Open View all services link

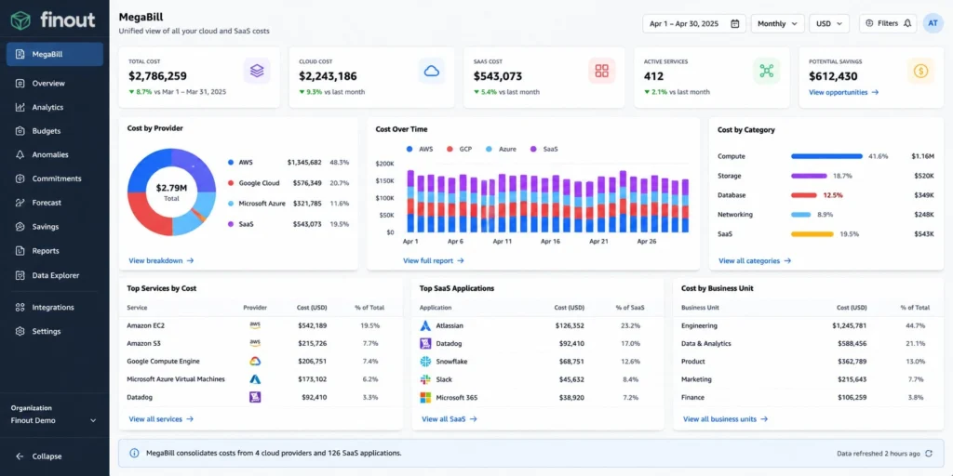[161, 419]
